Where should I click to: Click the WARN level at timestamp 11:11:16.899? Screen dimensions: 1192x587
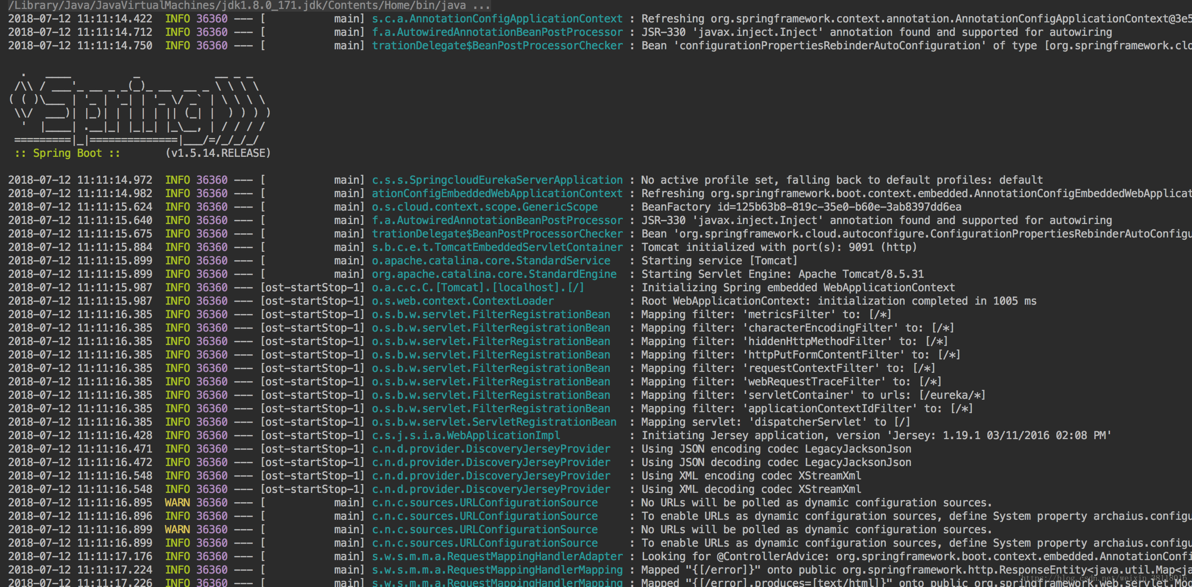click(x=177, y=529)
